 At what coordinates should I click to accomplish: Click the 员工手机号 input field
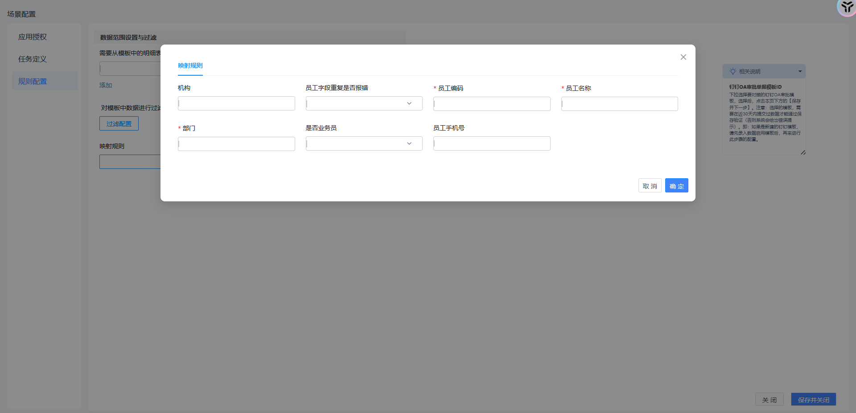[x=492, y=143]
